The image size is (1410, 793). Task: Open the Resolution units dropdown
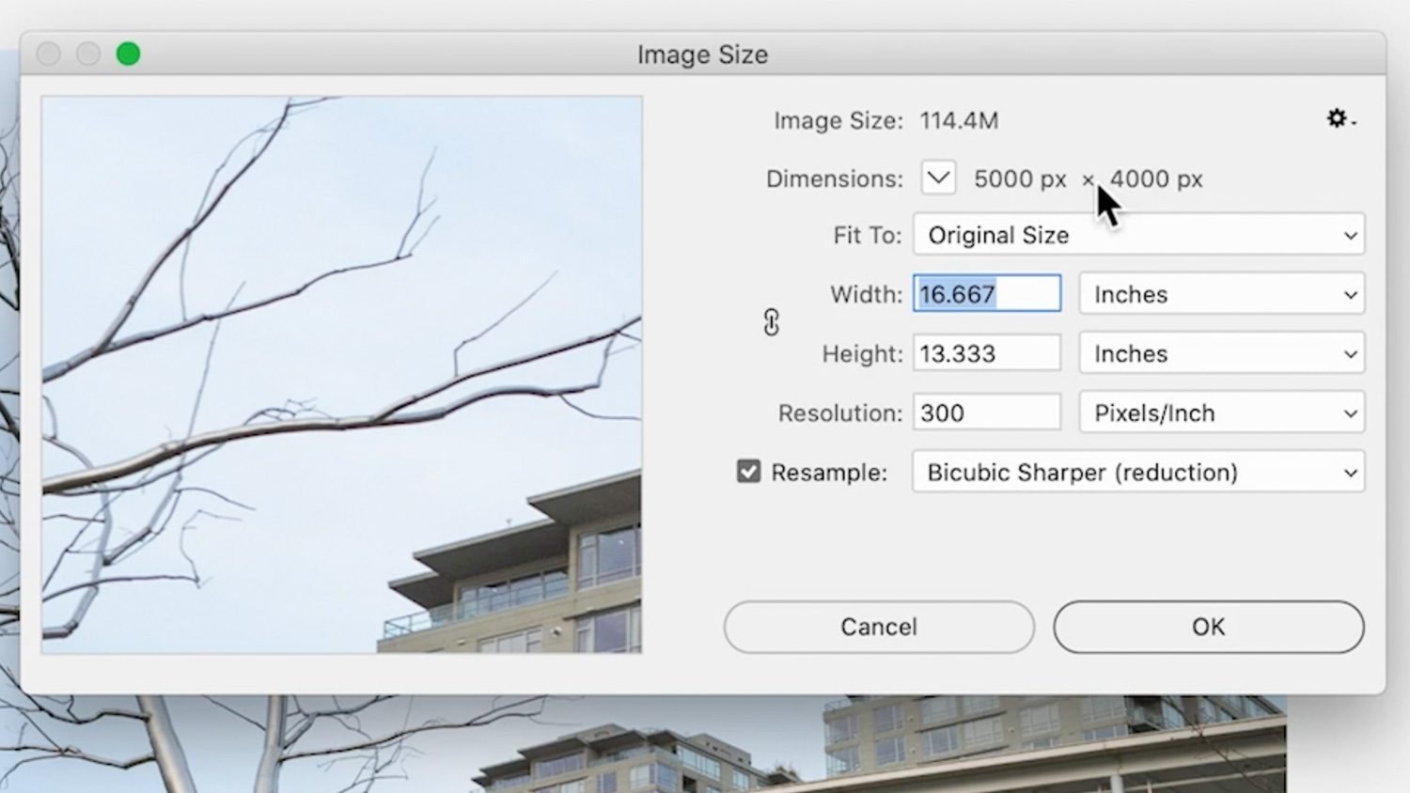tap(1220, 412)
